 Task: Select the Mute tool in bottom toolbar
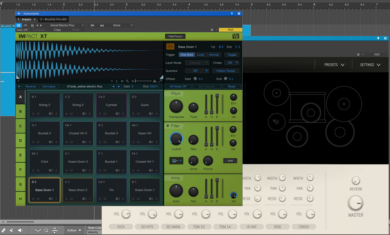pyautogui.click(x=12, y=230)
